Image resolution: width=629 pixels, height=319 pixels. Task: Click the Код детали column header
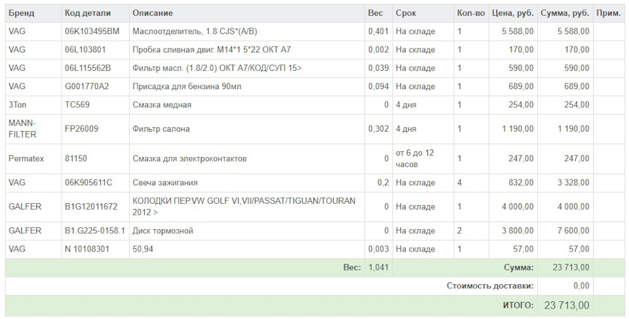coord(87,13)
